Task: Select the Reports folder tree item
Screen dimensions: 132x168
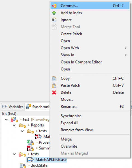Action: tap(37, 125)
